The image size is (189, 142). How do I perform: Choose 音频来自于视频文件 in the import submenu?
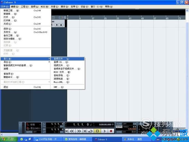pos(68,69)
